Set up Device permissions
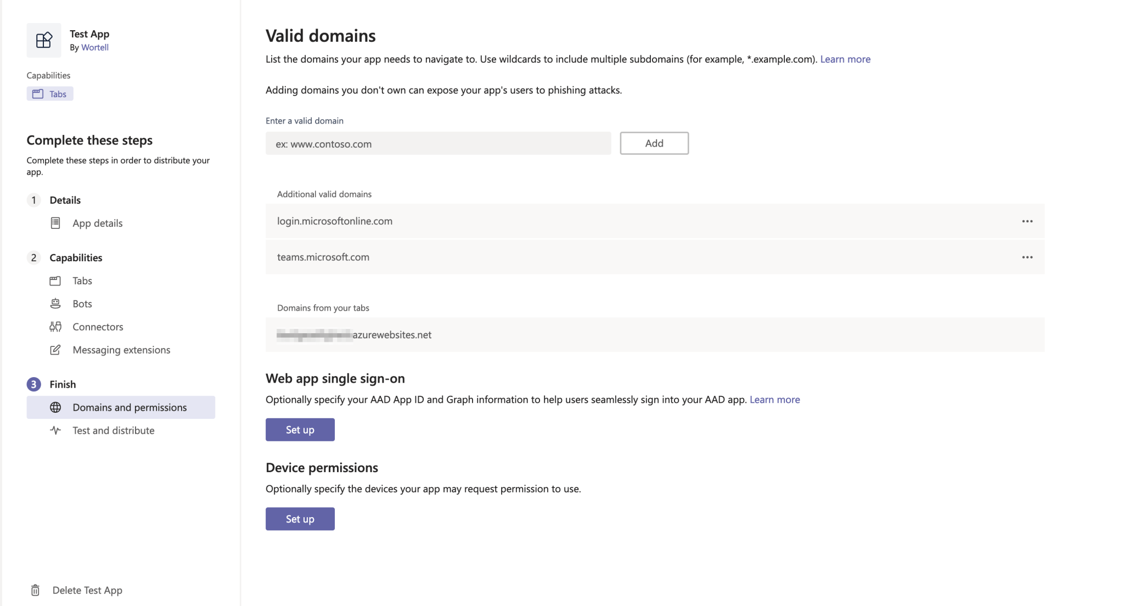 point(300,518)
